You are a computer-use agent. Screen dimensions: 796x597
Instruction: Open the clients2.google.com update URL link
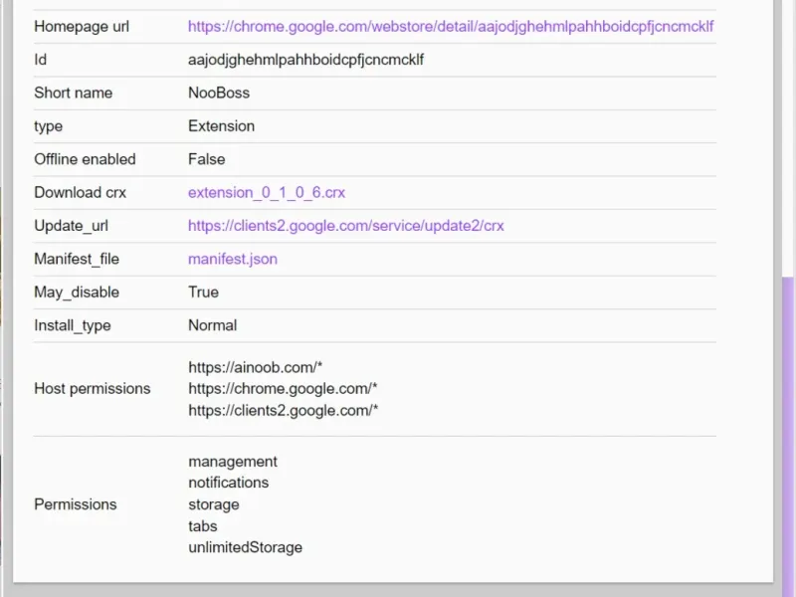coord(345,226)
